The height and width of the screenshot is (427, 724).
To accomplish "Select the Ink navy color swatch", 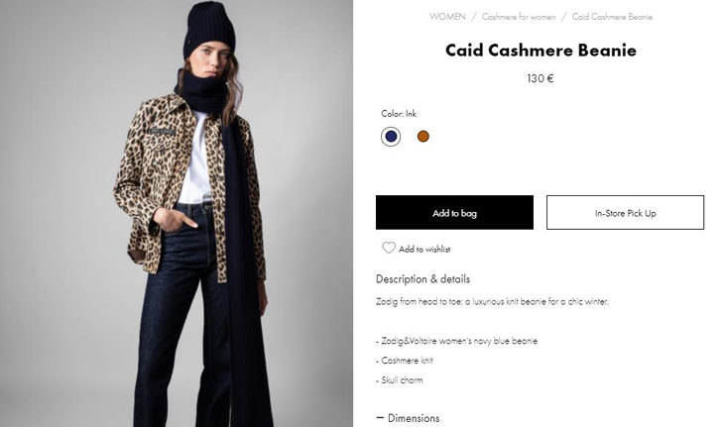I will coord(391,137).
